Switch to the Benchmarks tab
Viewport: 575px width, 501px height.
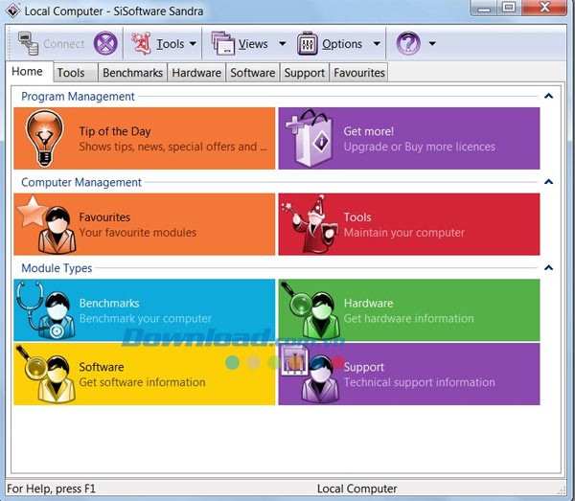pyautogui.click(x=133, y=73)
